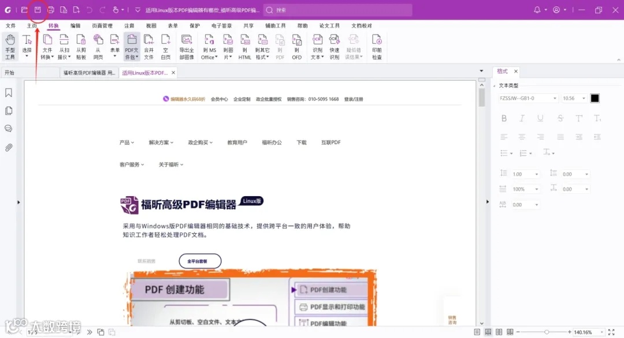624x338 pixels.
Task: Click the Save icon in quick access bar
Action: coord(38,10)
